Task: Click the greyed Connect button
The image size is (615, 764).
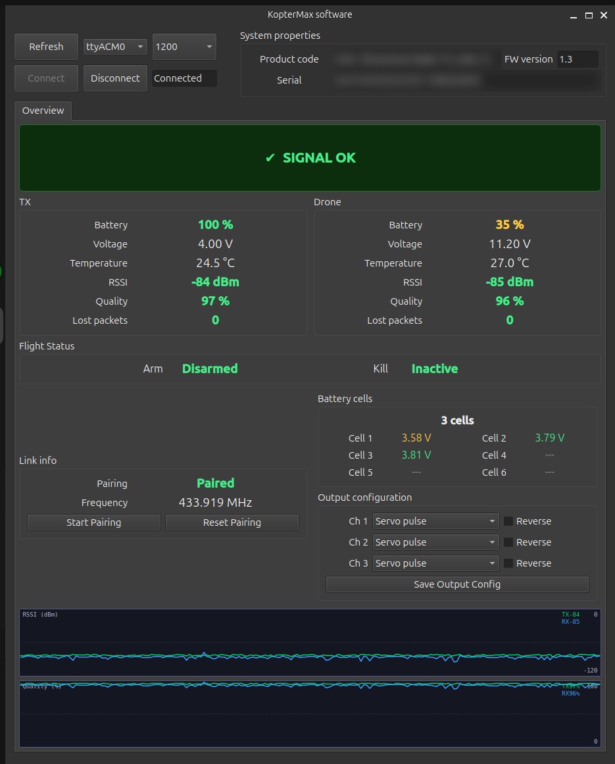Action: click(46, 78)
